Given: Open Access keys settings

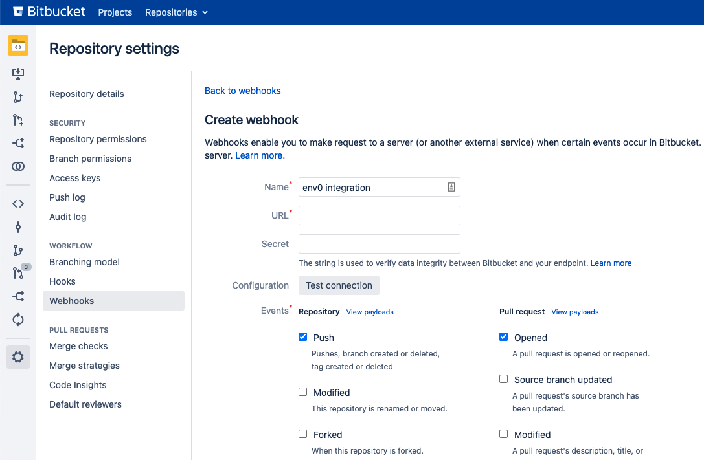Looking at the screenshot, I should tap(74, 178).
